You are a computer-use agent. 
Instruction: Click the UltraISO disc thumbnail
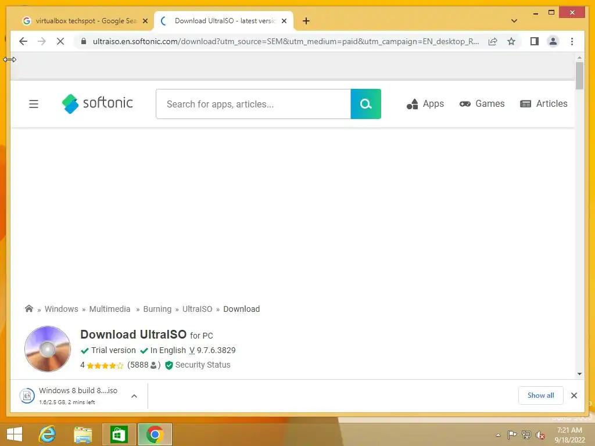(48, 348)
